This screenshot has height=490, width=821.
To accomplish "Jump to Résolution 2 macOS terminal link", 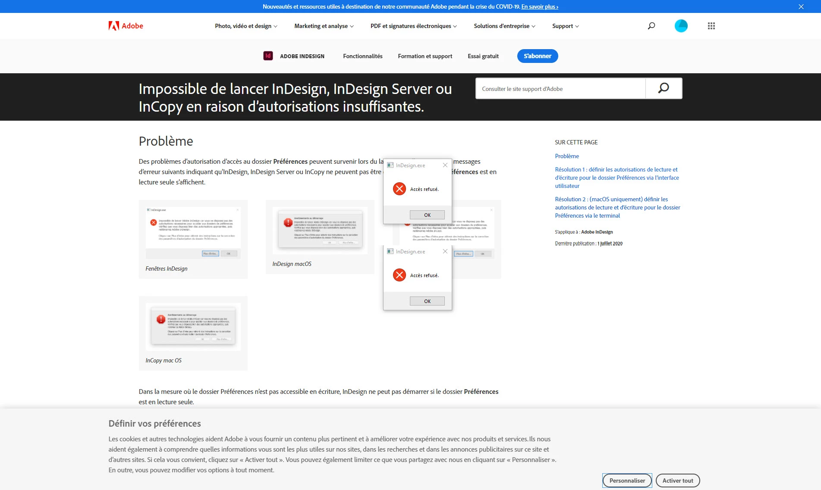I will point(617,207).
